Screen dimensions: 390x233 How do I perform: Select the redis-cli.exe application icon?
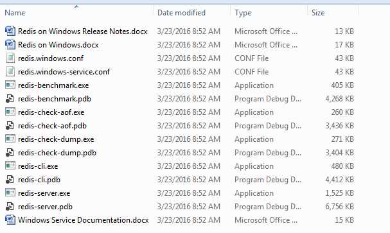(x=10, y=166)
